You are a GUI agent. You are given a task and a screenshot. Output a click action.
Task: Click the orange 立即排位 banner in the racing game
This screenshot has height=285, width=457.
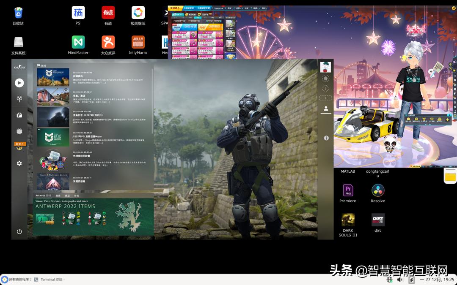pyautogui.click(x=210, y=27)
